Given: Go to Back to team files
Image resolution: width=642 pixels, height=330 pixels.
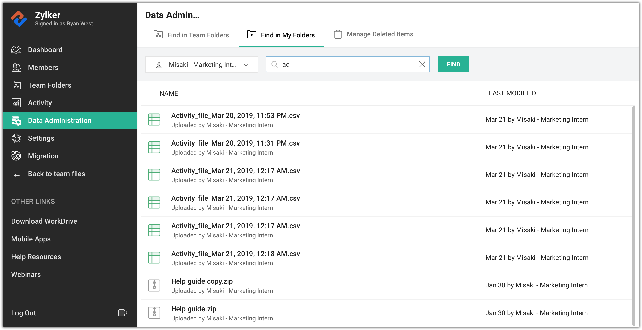Looking at the screenshot, I should point(56,174).
